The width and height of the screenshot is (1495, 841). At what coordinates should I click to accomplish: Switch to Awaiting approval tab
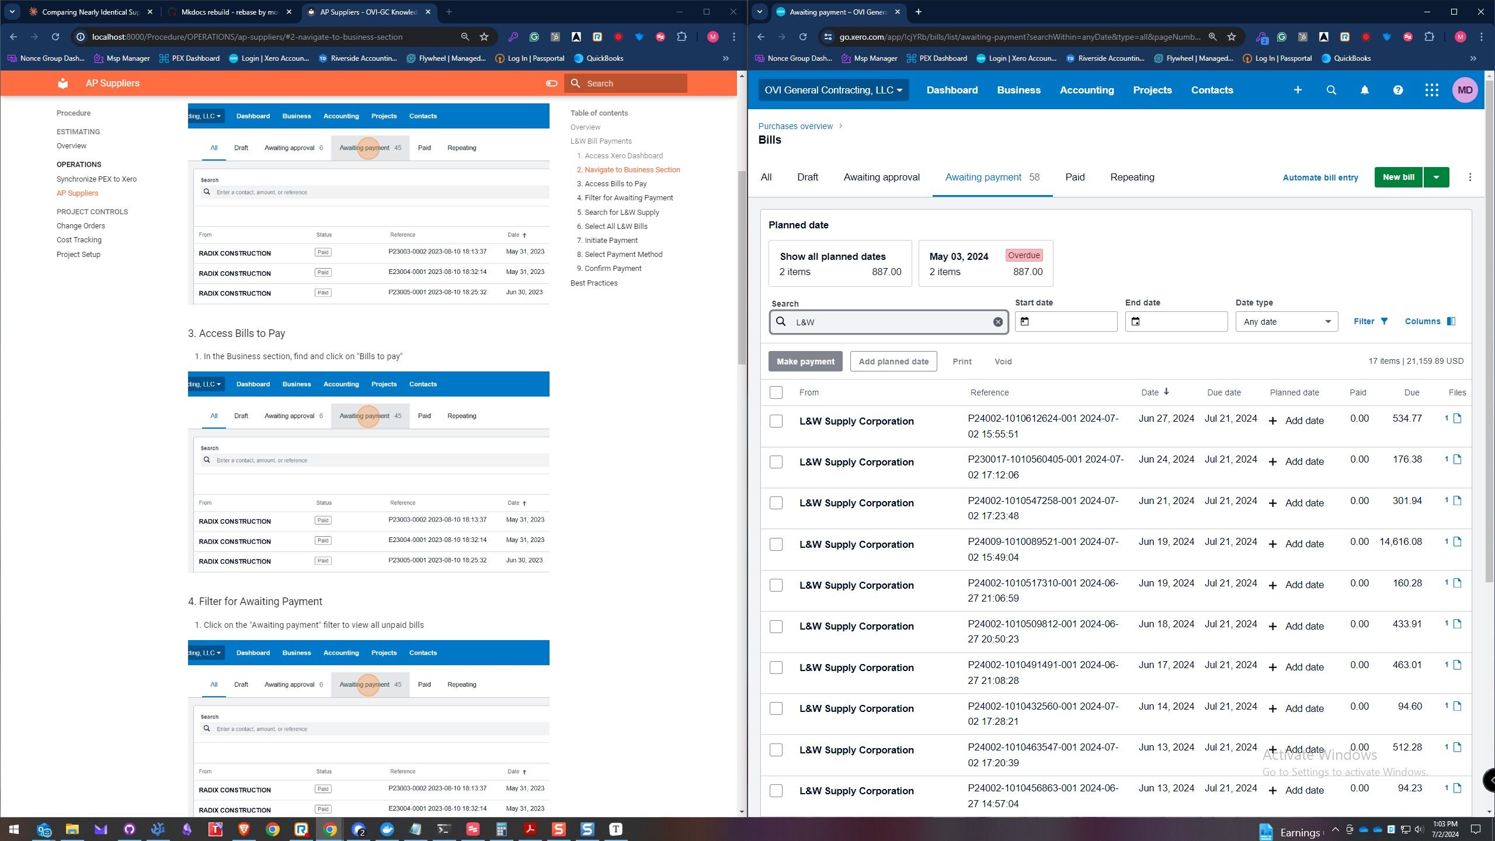pos(881,177)
